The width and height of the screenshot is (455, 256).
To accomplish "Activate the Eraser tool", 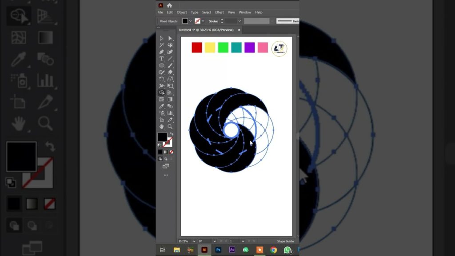I will [x=170, y=72].
